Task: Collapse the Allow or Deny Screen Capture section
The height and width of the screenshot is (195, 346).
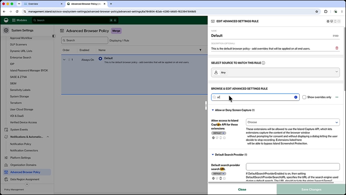Action: [x=213, y=110]
